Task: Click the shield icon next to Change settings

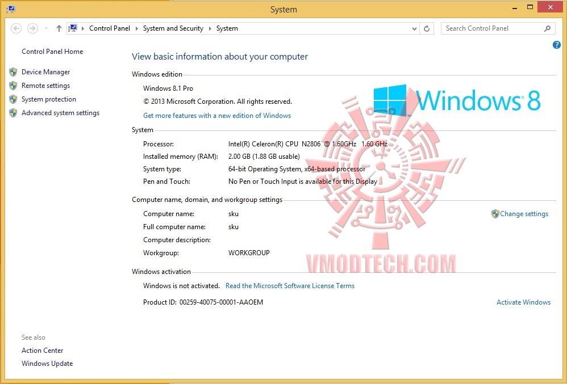Action: click(495, 214)
